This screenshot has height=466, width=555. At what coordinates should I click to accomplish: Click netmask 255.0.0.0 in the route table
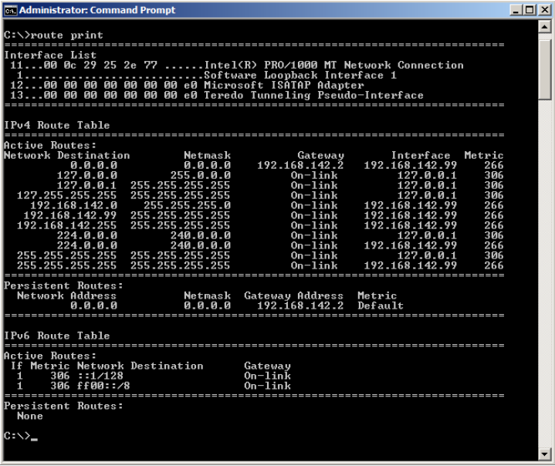coord(201,175)
